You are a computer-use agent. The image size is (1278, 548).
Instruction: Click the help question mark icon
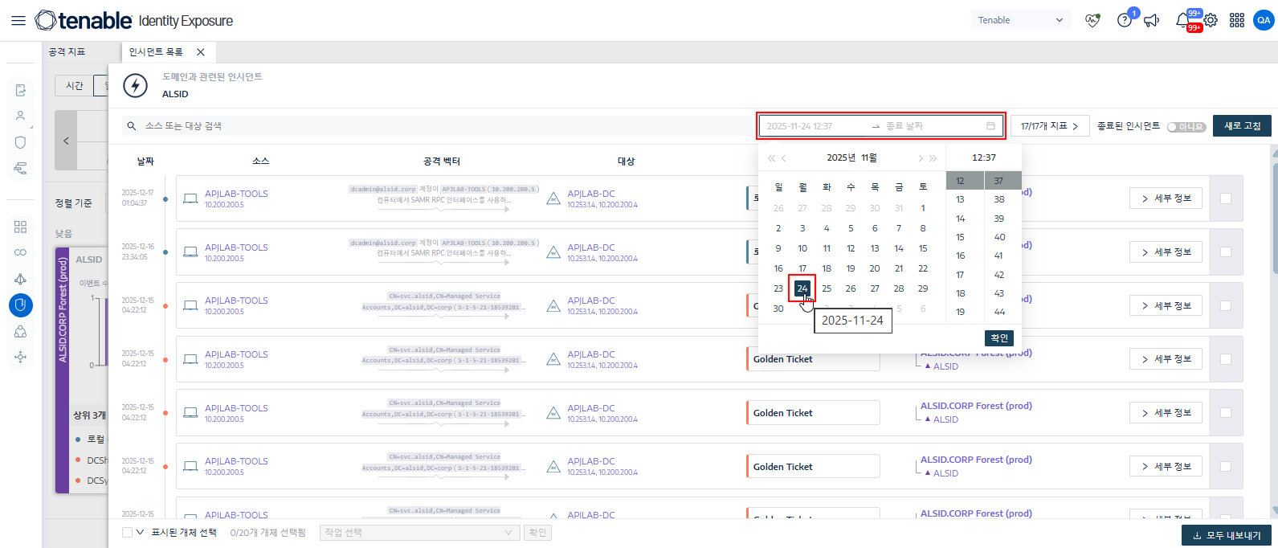coord(1125,21)
